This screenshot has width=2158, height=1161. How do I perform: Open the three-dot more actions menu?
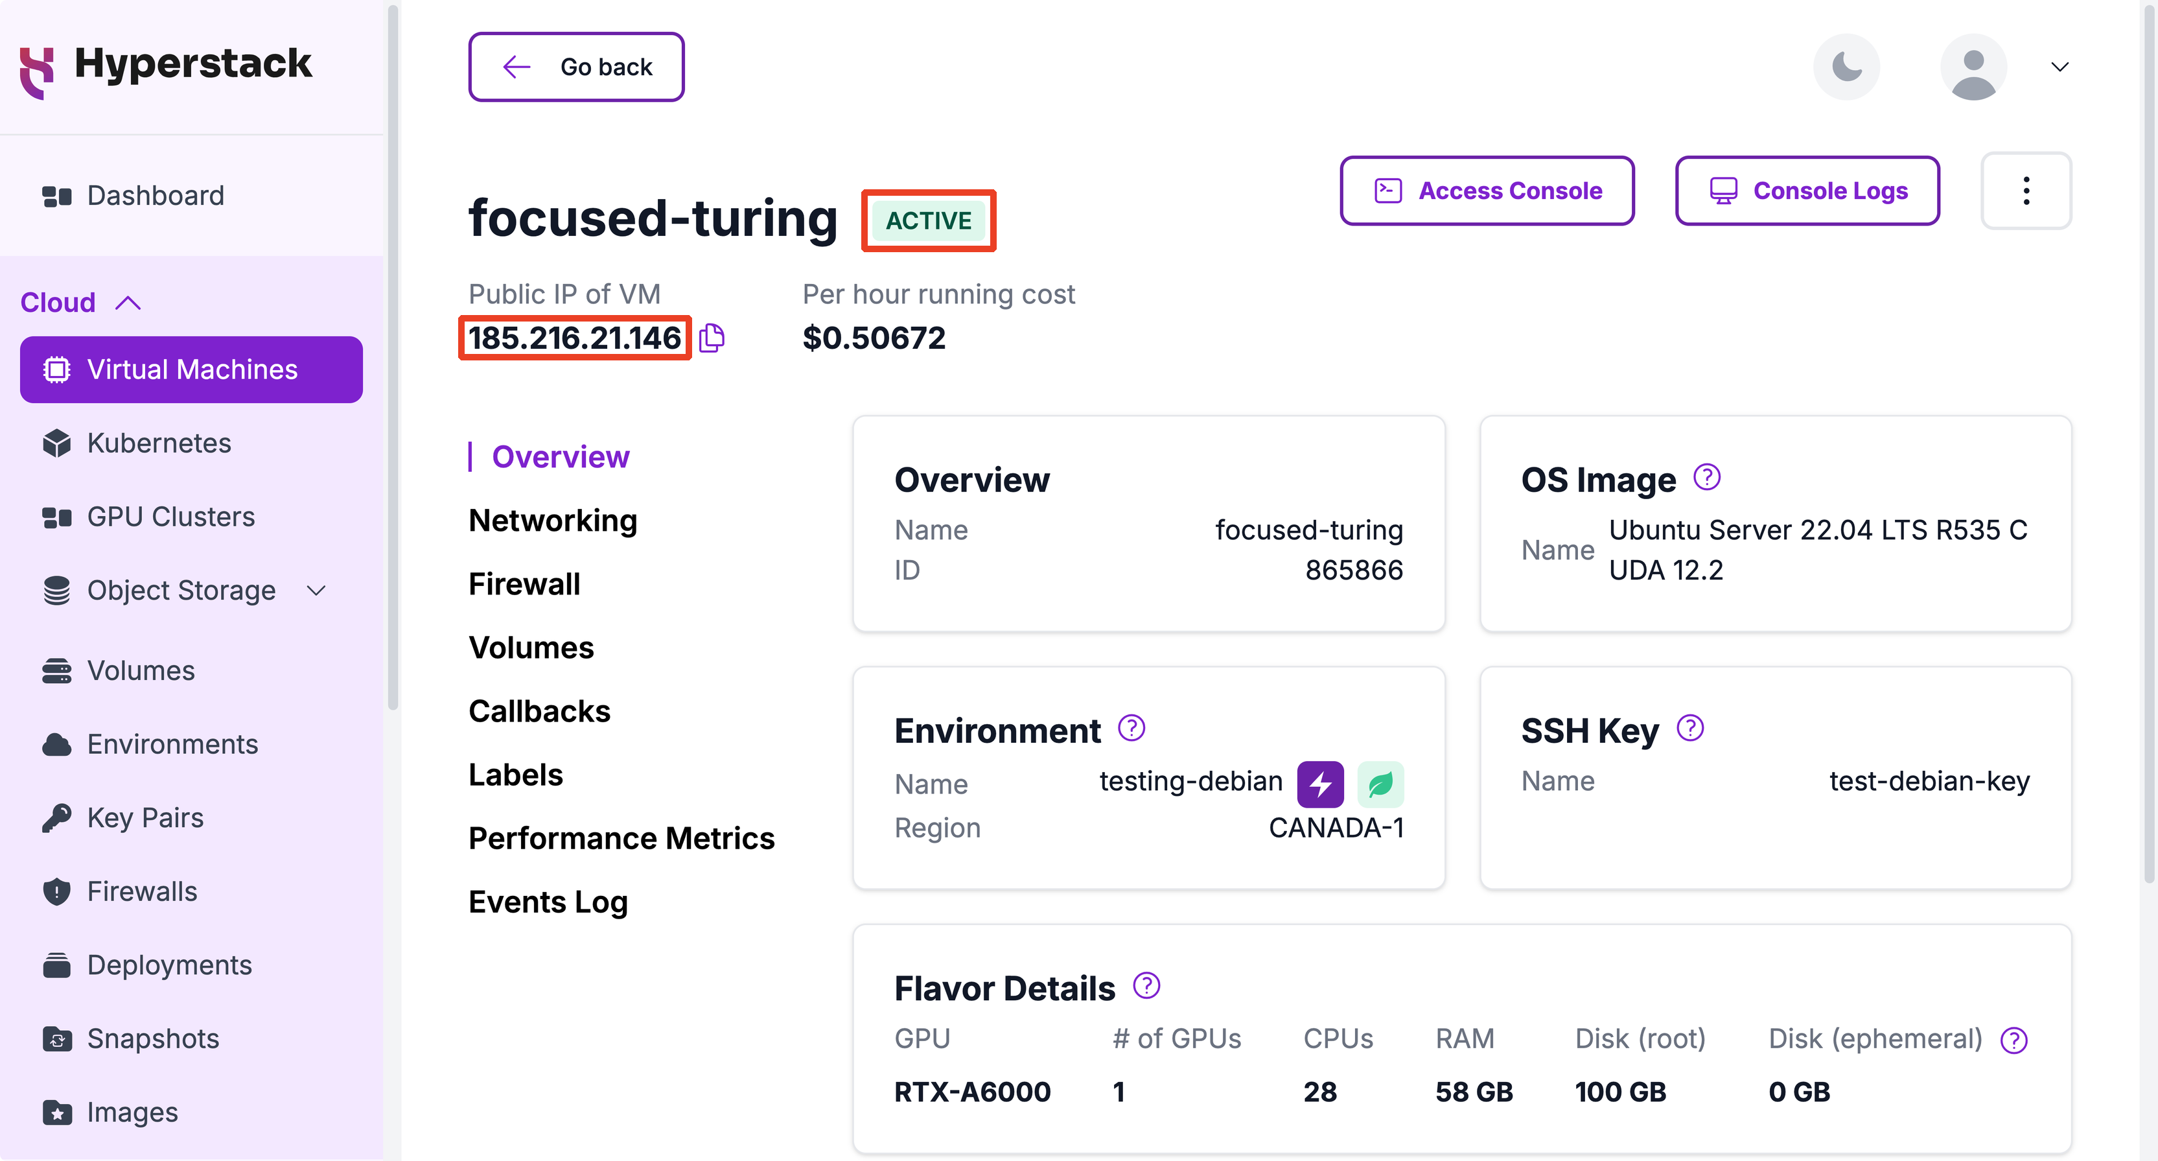click(x=2026, y=191)
